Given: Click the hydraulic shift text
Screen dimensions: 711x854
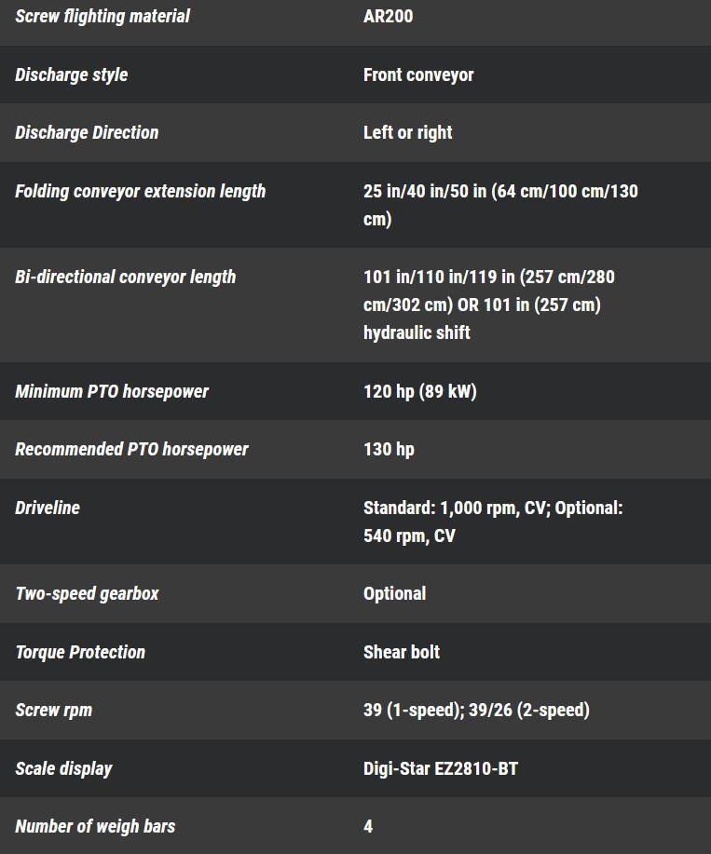Looking at the screenshot, I should tap(417, 332).
